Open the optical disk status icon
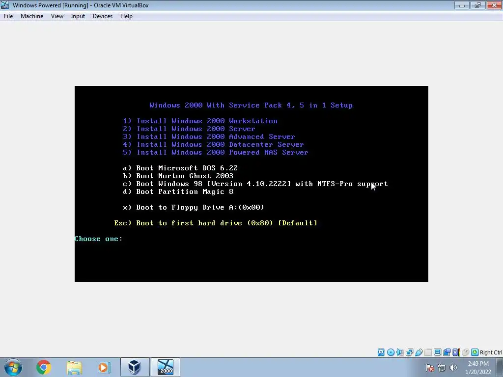Image resolution: width=503 pixels, height=377 pixels. [x=391, y=352]
